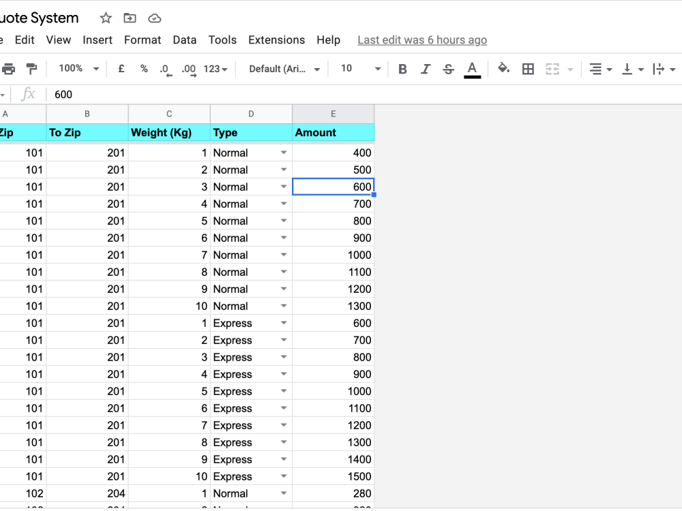This screenshot has height=511, width=682.
Task: Click the Weight (Kg) header cell
Action: tap(169, 133)
